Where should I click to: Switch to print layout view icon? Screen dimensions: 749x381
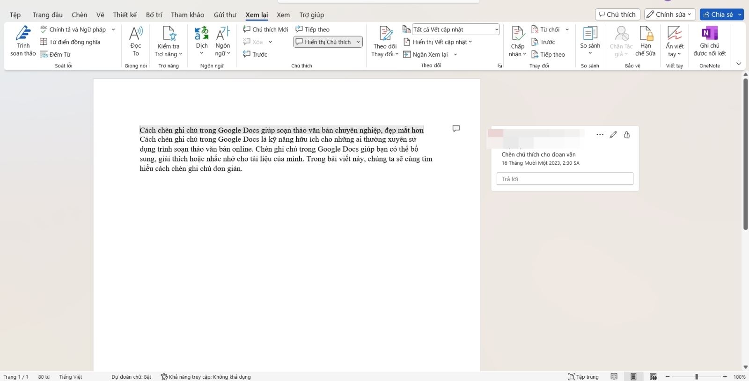pos(633,377)
